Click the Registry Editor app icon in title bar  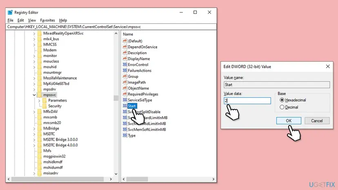(10, 13)
